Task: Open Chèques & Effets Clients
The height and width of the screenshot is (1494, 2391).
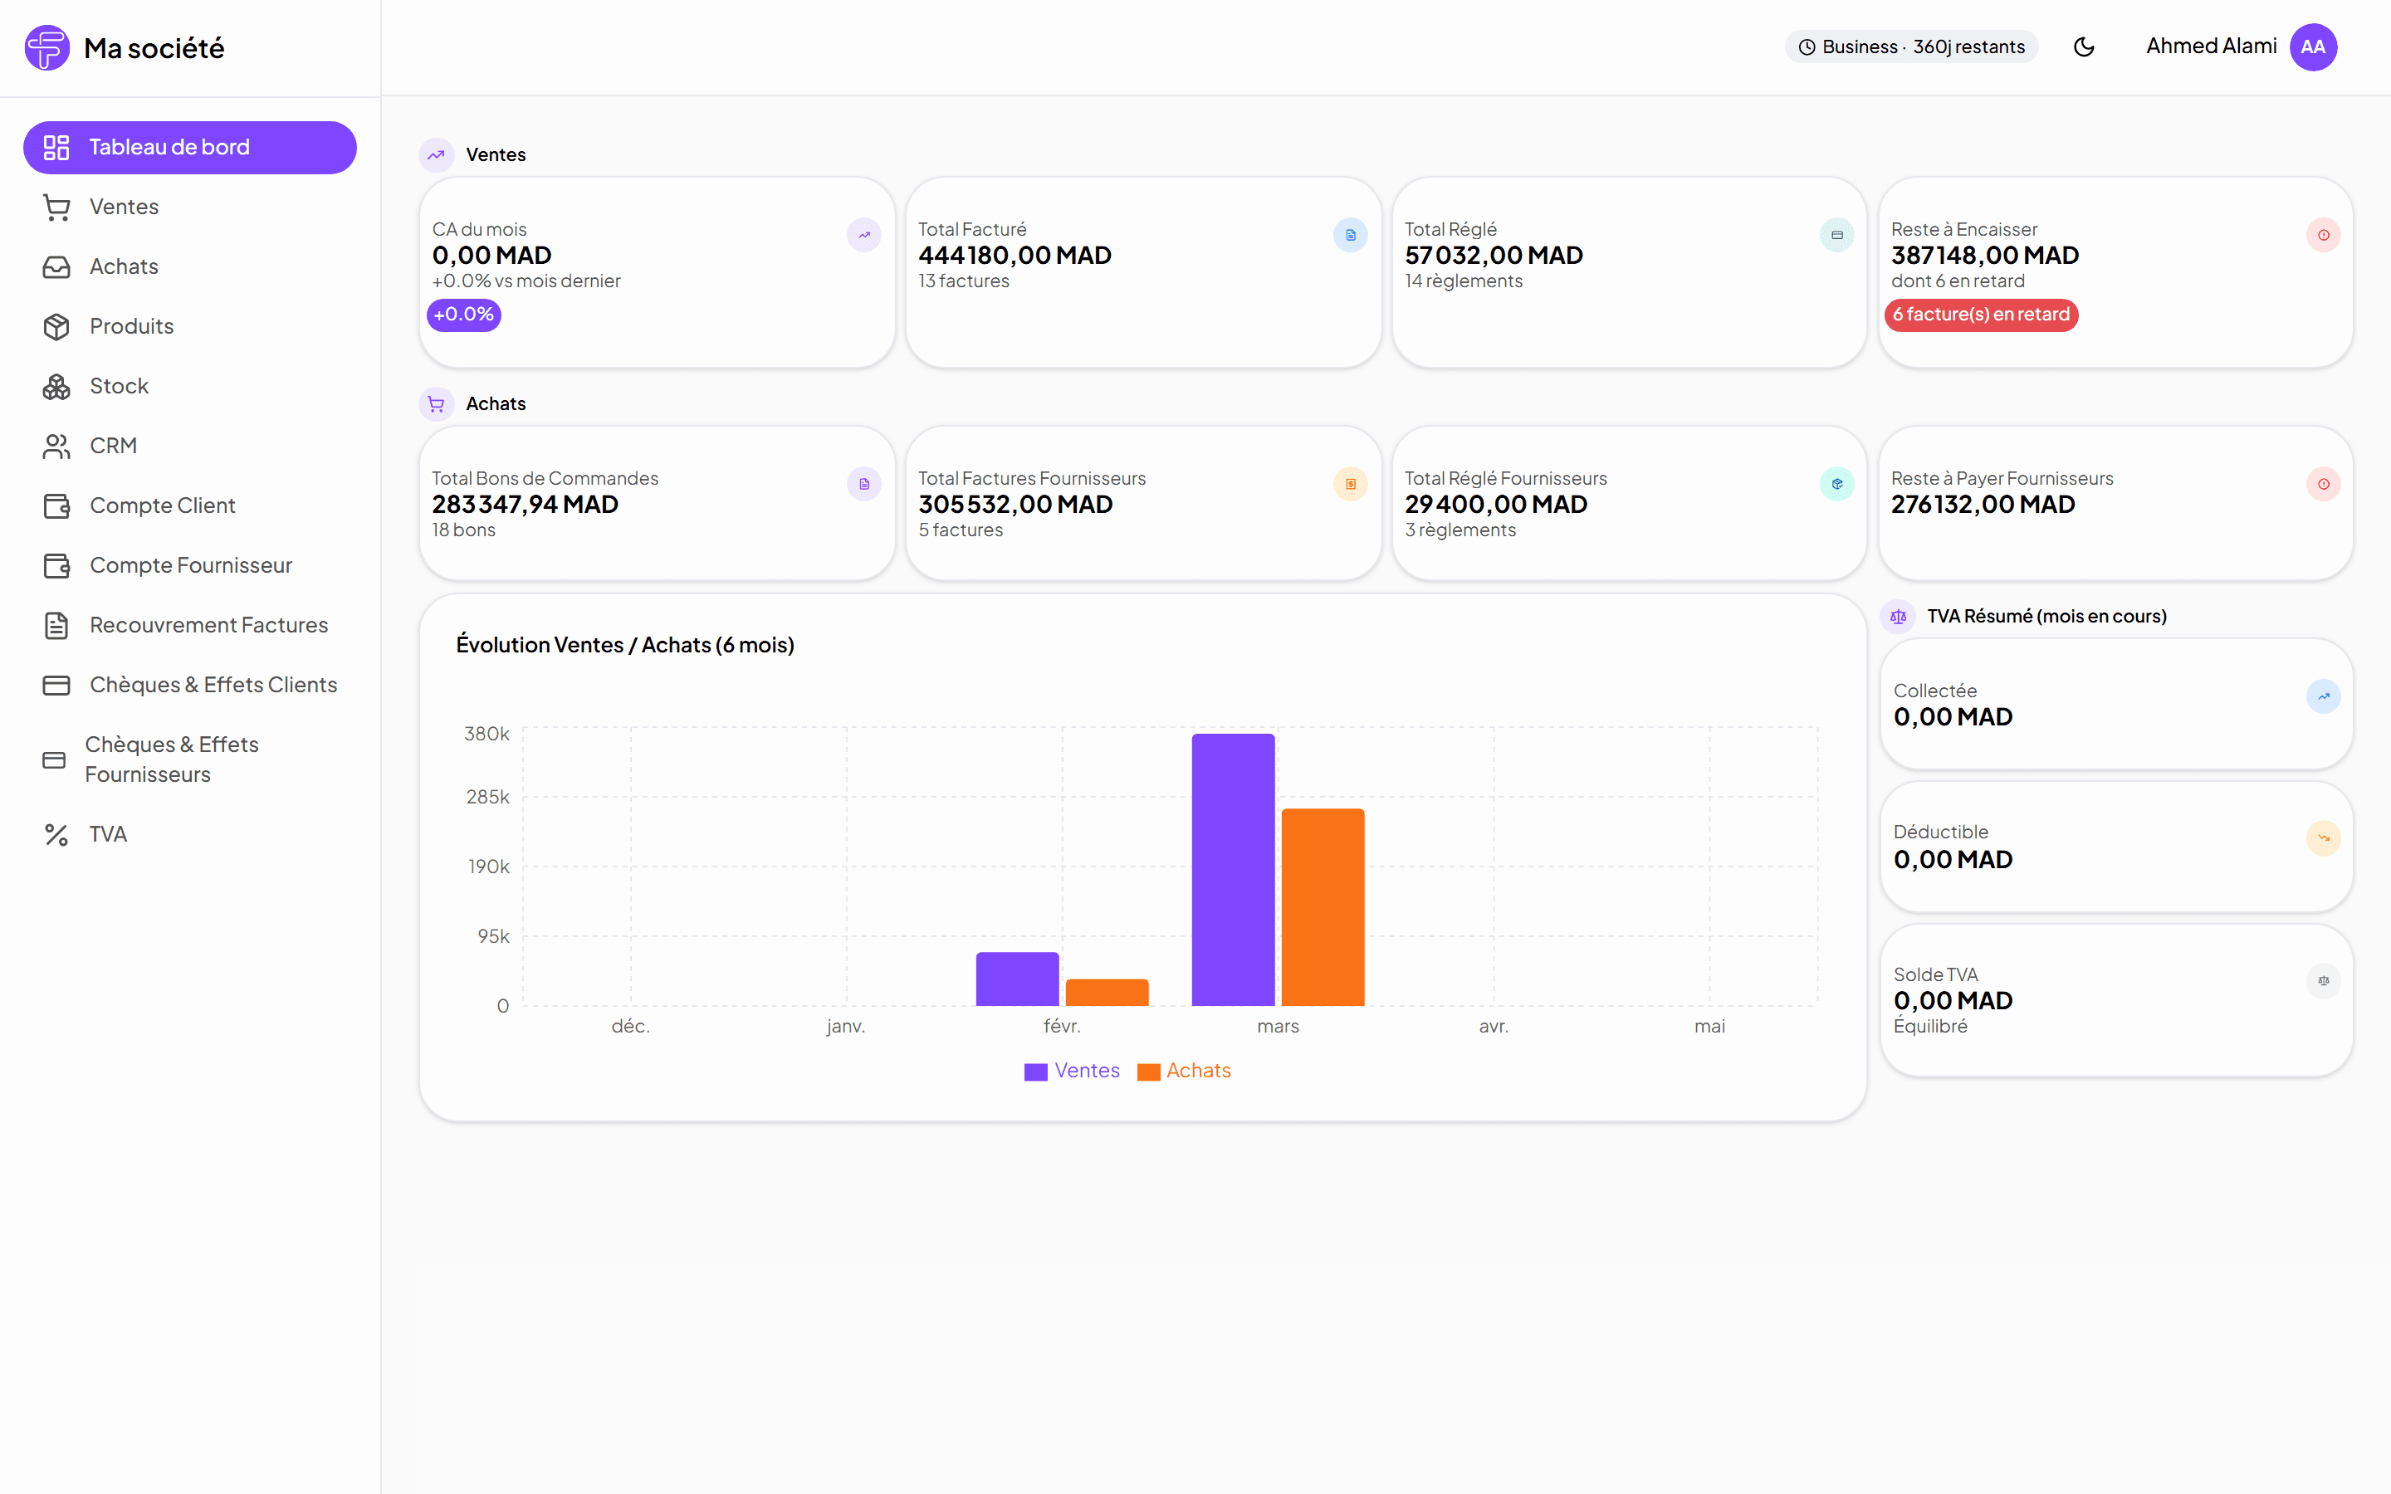Action: coord(189,686)
